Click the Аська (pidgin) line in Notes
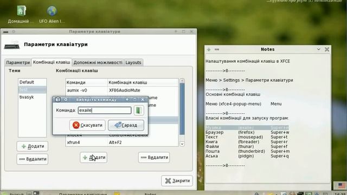Image resolution: width=347 pixels, height=195 pixels. [247, 156]
